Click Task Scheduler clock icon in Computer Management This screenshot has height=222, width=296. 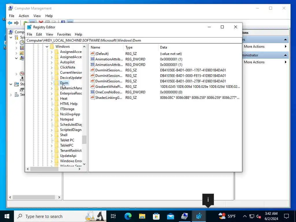(22, 42)
